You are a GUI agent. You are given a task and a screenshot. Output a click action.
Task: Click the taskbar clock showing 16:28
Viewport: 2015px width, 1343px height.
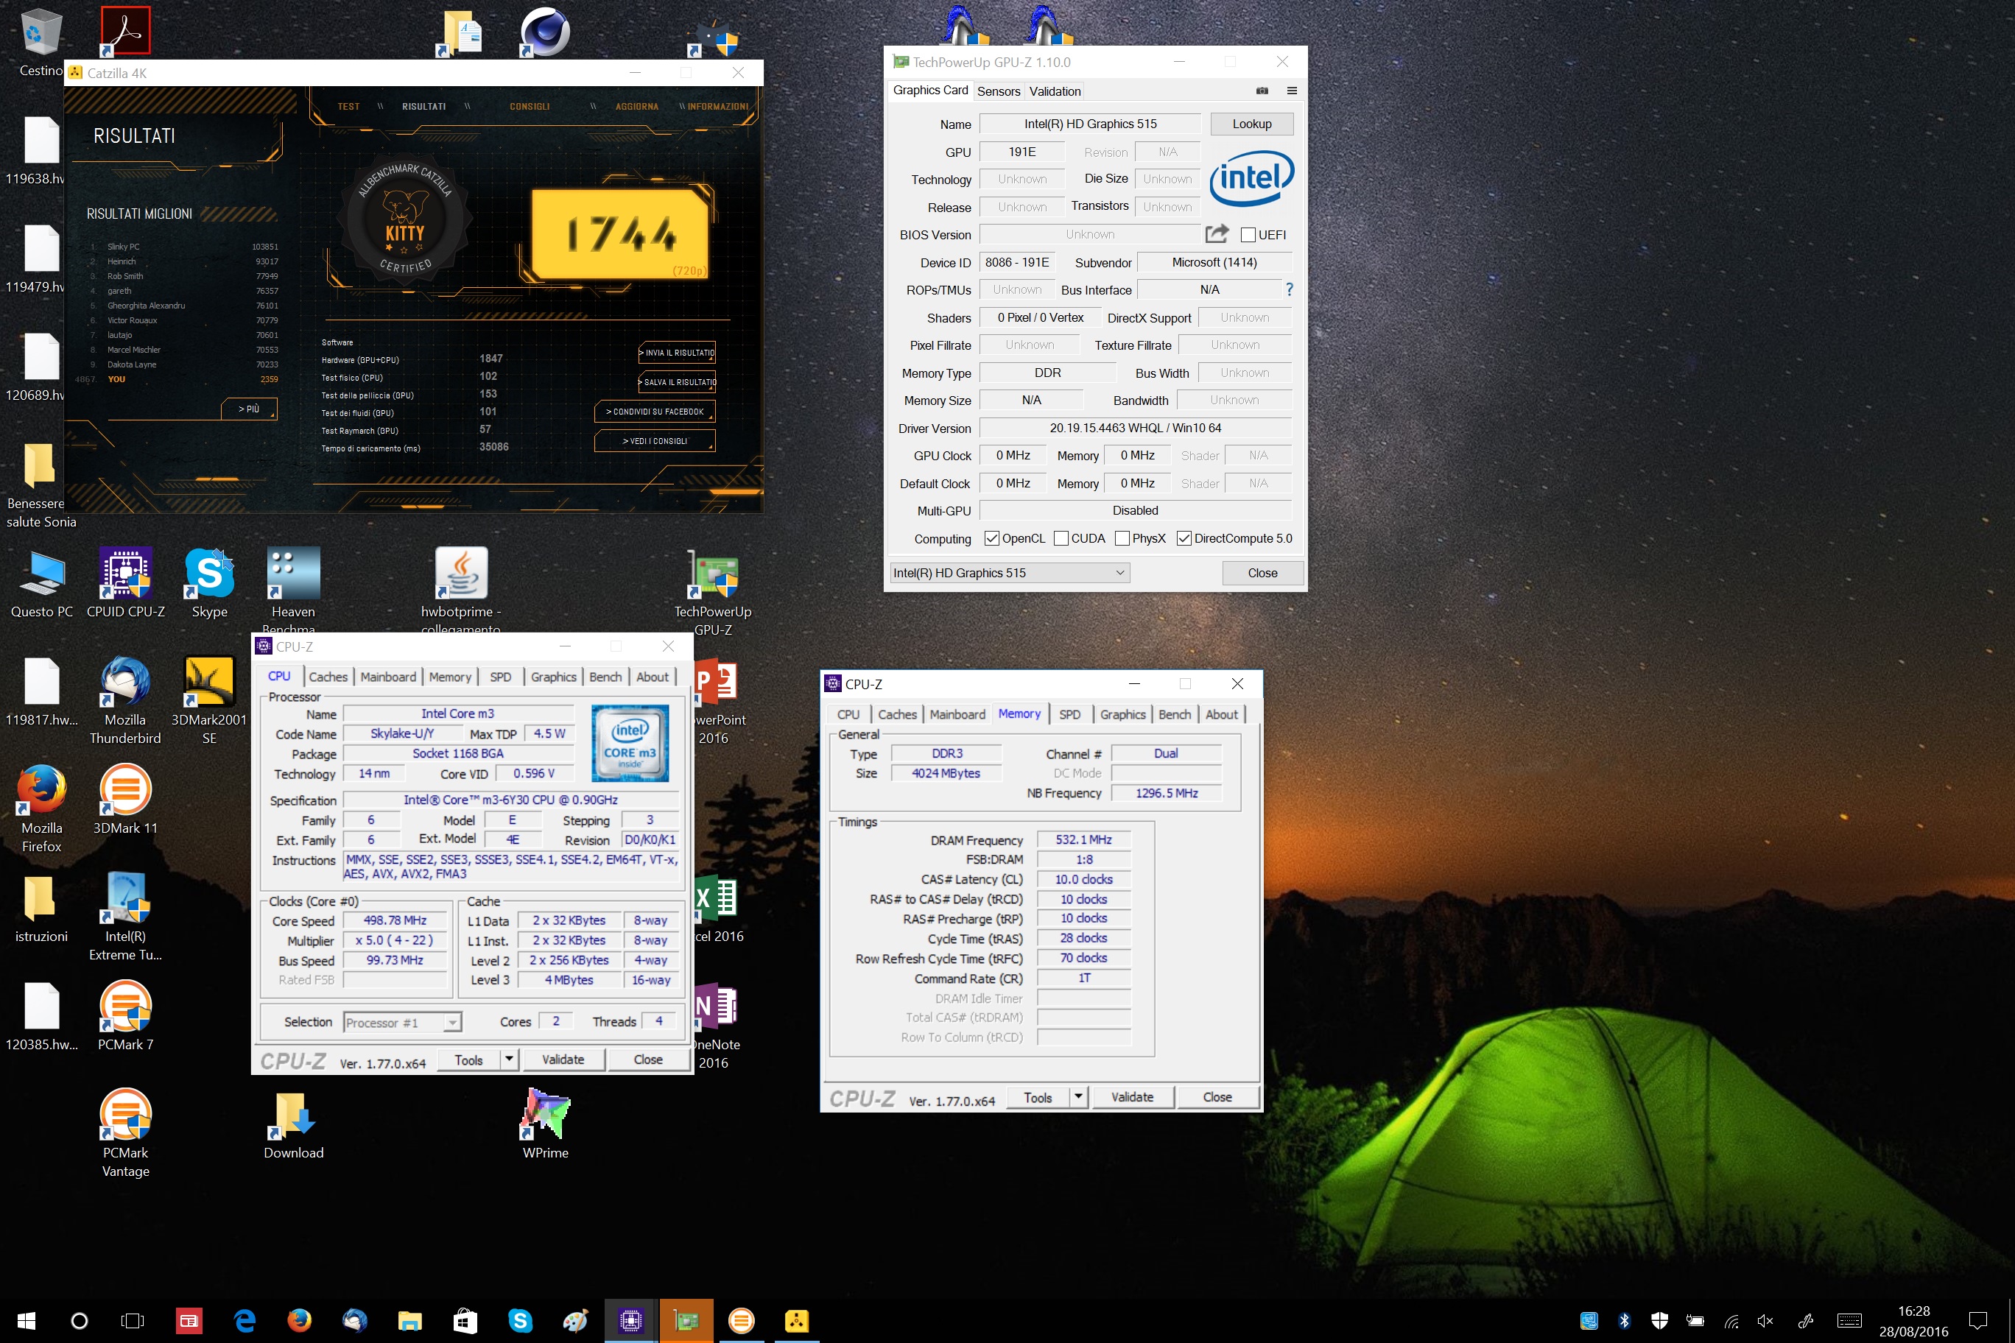click(1913, 1321)
